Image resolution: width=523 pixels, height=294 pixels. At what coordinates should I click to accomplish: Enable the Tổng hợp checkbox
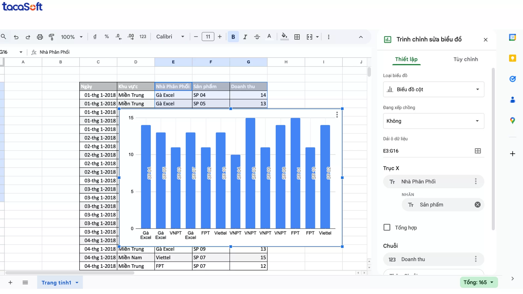[x=387, y=227]
